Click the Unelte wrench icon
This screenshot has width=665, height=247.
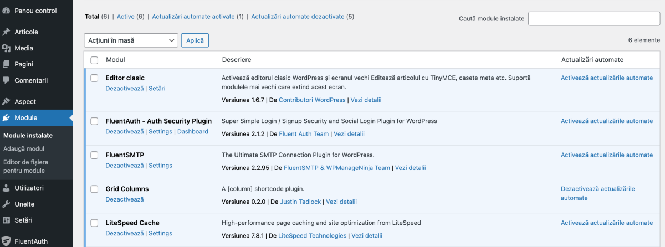6,204
